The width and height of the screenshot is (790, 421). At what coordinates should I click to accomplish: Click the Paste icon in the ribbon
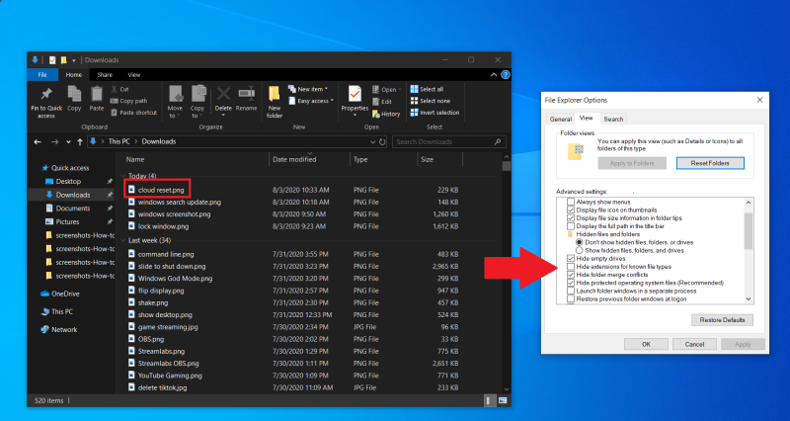point(97,95)
